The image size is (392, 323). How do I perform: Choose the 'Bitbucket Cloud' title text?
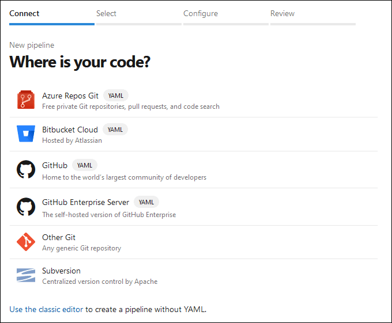(70, 130)
